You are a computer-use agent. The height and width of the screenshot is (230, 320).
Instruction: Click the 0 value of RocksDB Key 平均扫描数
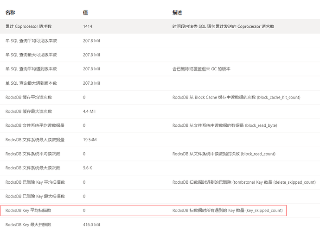tap(84, 211)
